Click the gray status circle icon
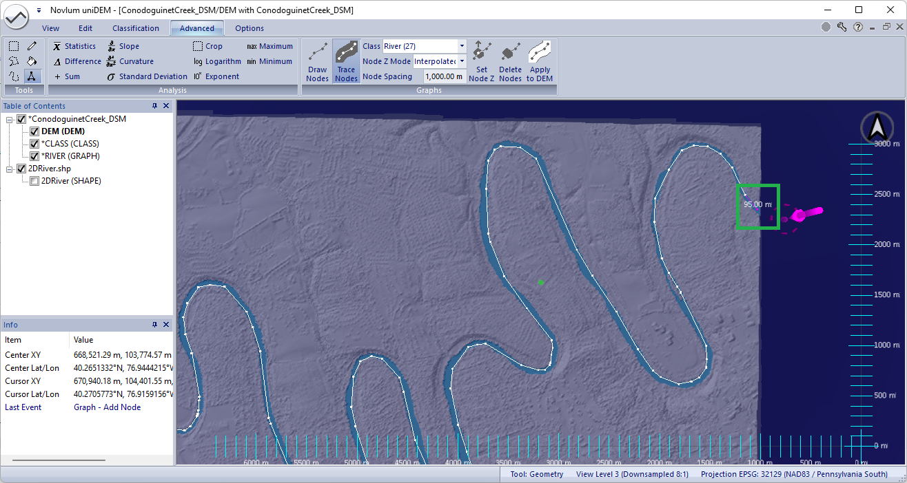The height and width of the screenshot is (483, 907). click(826, 28)
